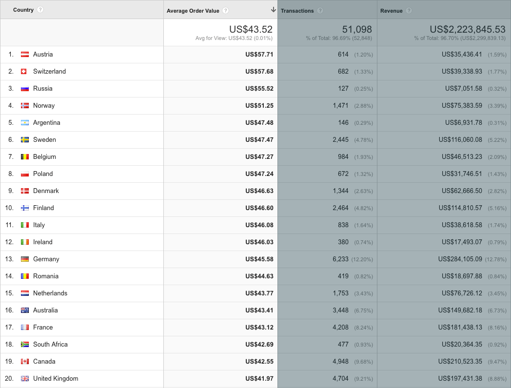Click the help icon next to Transactions
Image resolution: width=511 pixels, height=388 pixels.
[x=320, y=11]
